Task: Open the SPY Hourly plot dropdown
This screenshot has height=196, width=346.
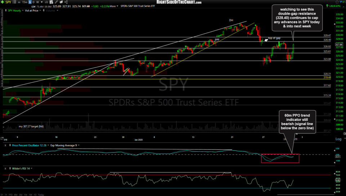Action: coord(23,10)
